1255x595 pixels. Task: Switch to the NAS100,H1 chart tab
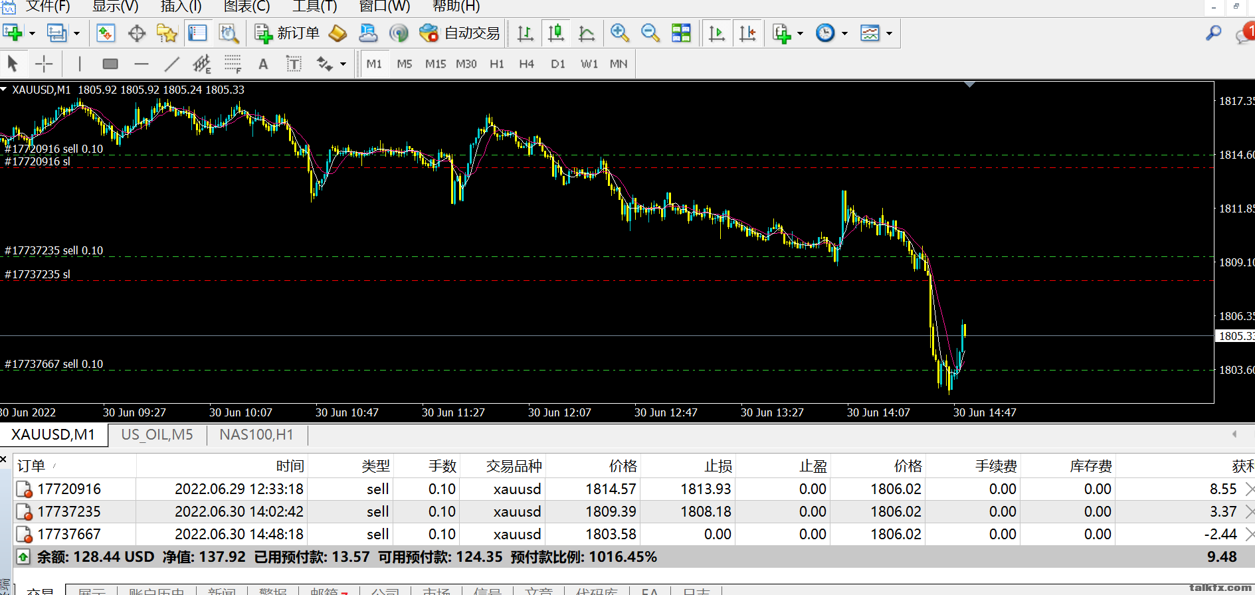point(256,435)
